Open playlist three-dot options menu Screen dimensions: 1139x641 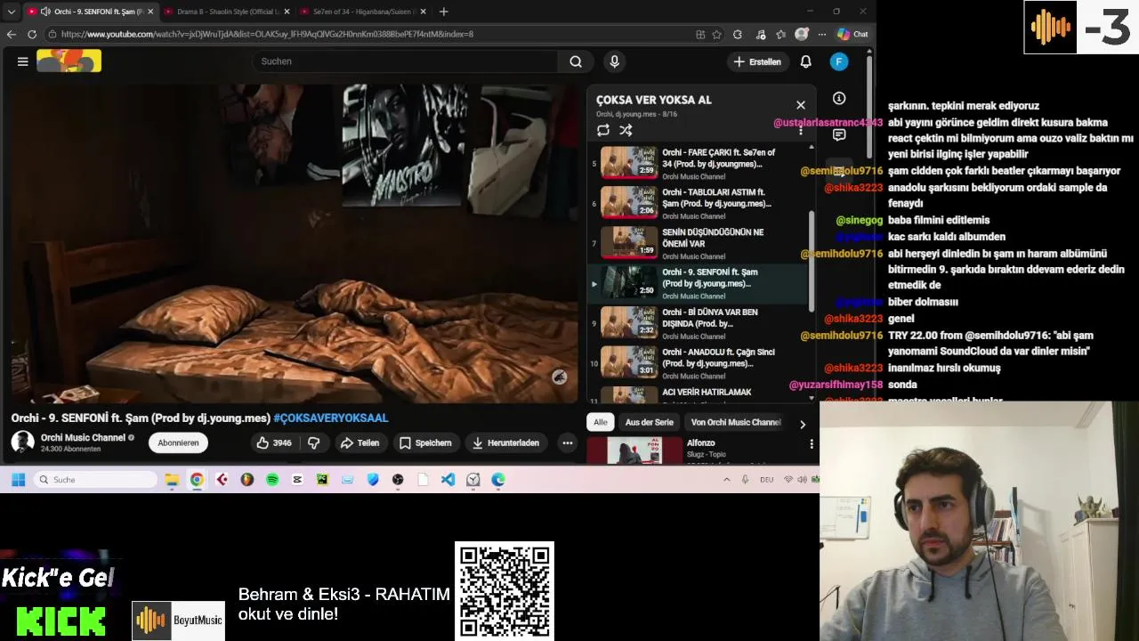click(x=801, y=130)
